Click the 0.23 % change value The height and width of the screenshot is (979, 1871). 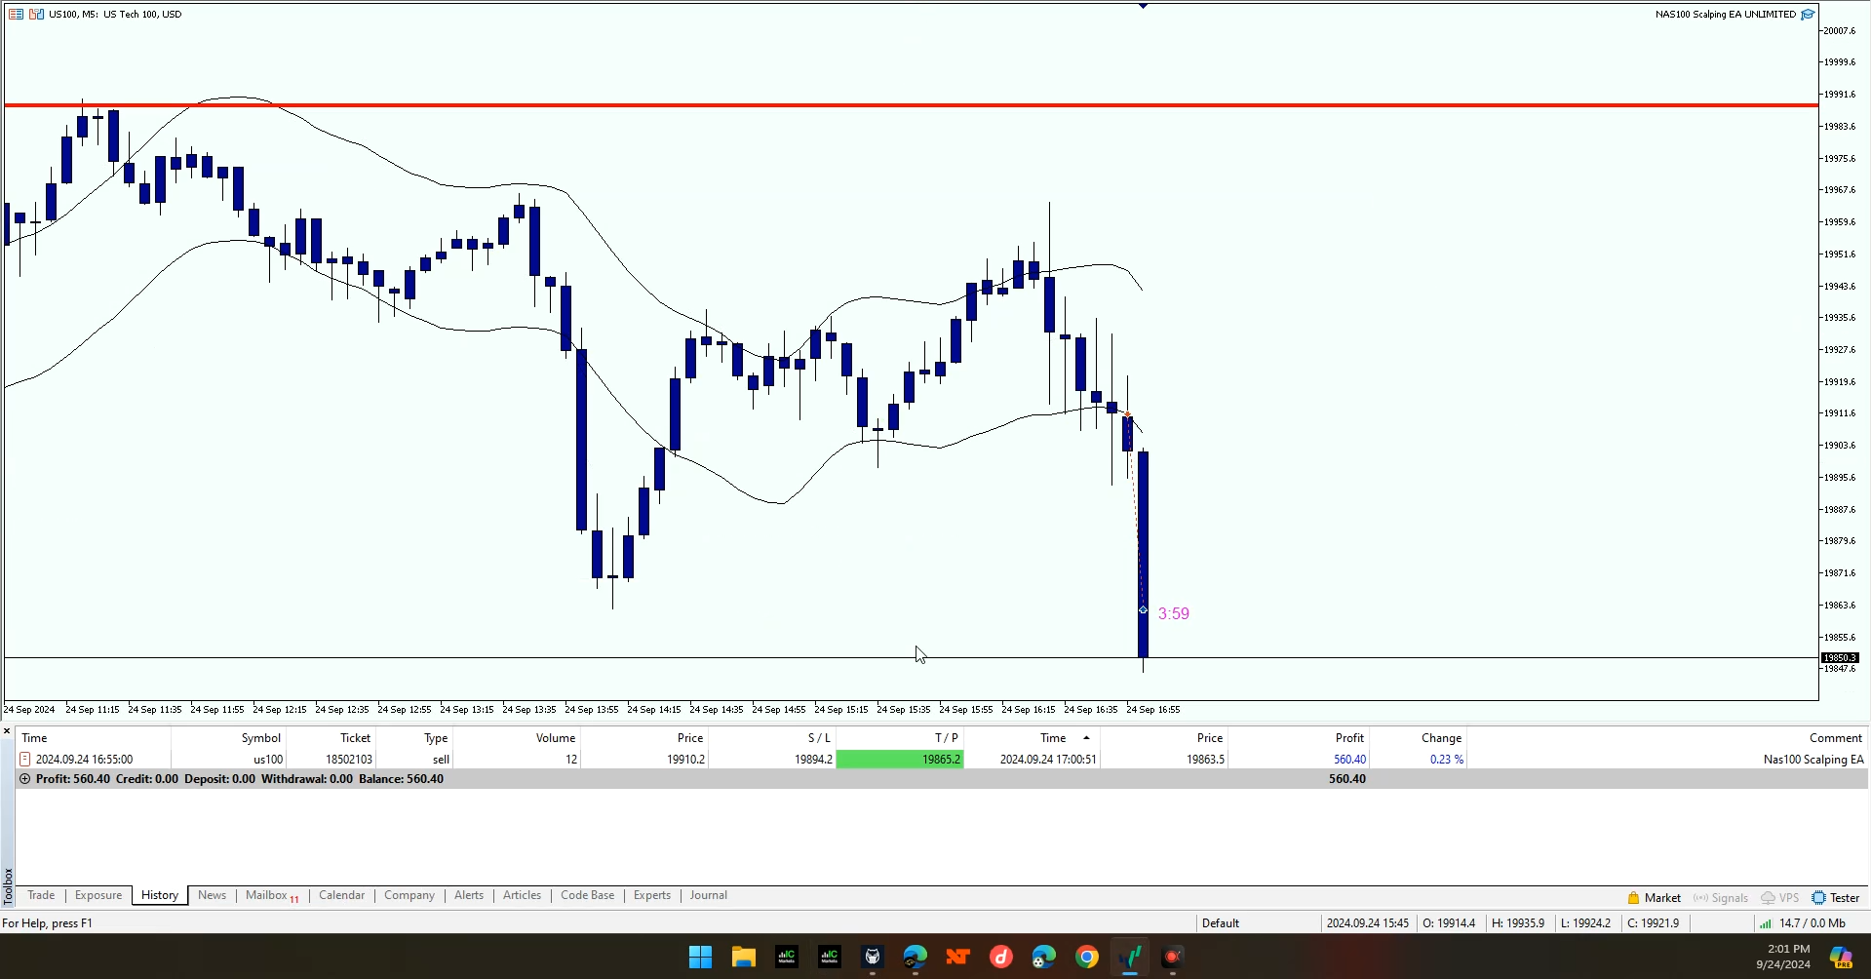point(1447,759)
